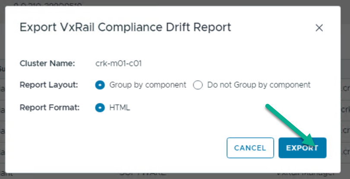The width and height of the screenshot is (350, 179).
Task: Click the 'Report Format:' field label
Action: [50, 108]
